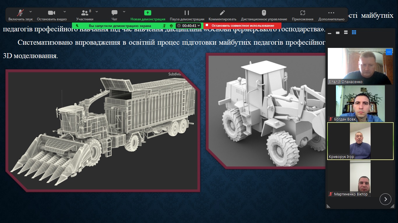Start a Новая демонстрация share
Image resolution: width=398 pixels, height=223 pixels.
[148, 15]
